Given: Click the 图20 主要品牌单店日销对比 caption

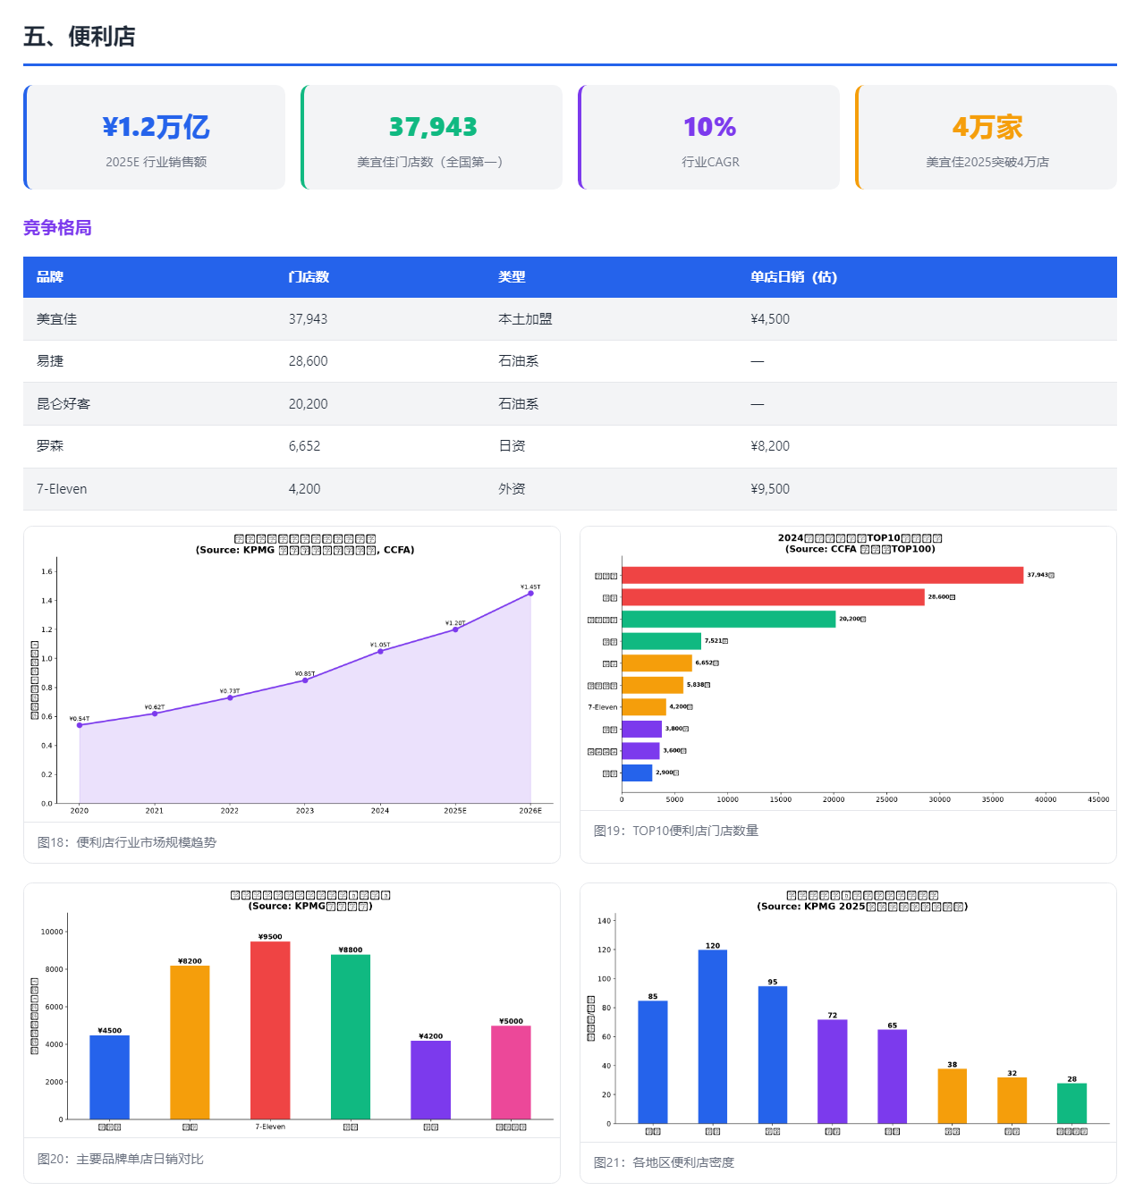Looking at the screenshot, I should pos(121,1159).
